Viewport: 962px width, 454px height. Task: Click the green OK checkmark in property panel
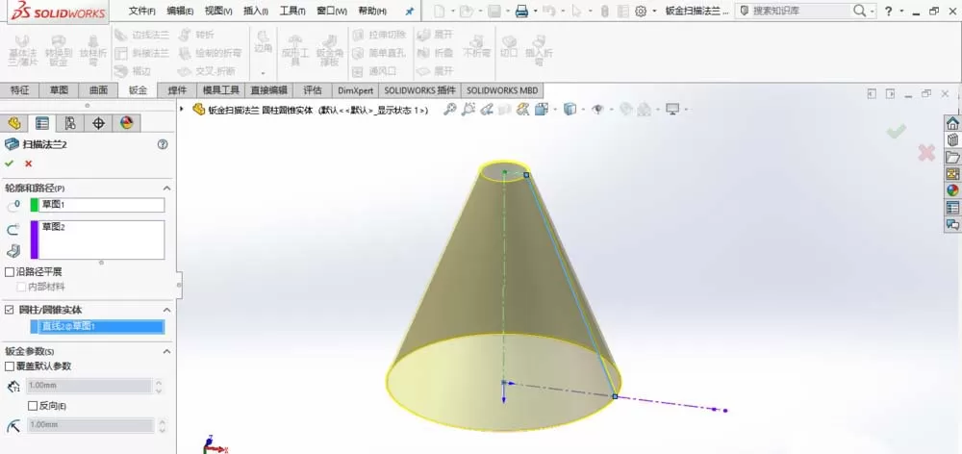pyautogui.click(x=9, y=164)
